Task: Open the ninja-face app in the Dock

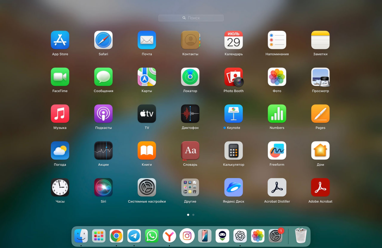Action: click(222, 236)
